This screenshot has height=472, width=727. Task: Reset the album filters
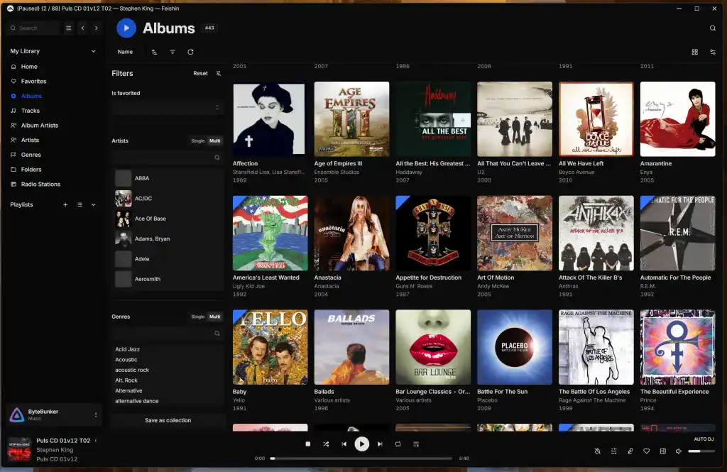pos(200,73)
